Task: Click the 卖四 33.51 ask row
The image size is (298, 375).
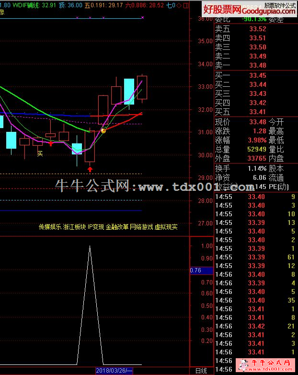Action: coord(241,38)
